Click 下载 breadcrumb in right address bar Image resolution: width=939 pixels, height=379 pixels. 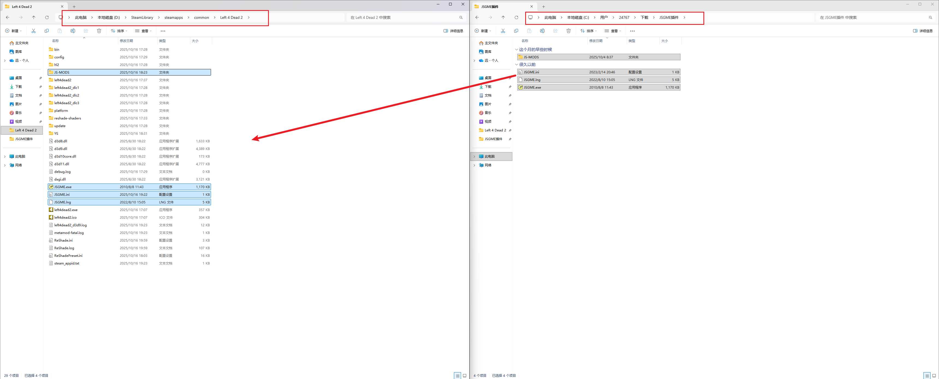tap(644, 17)
